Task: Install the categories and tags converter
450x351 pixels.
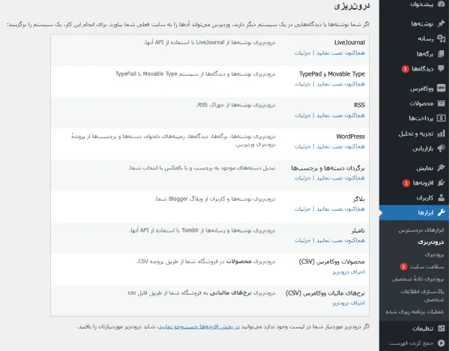Action: 340,178
